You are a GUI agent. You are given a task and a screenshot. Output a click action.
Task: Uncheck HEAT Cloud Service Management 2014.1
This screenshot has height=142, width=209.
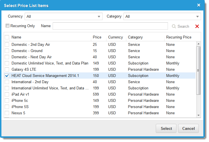[7, 76]
